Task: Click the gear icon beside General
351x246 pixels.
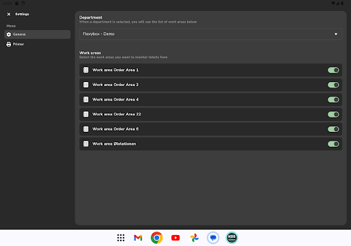Action: point(9,34)
